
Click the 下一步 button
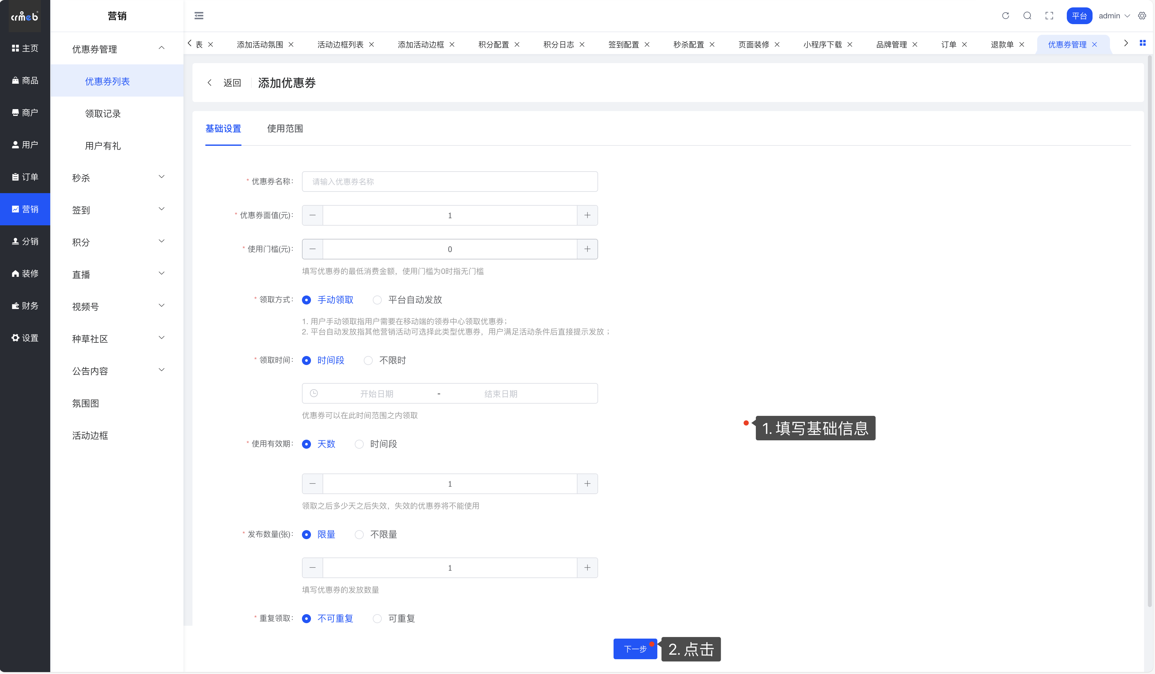pyautogui.click(x=635, y=649)
